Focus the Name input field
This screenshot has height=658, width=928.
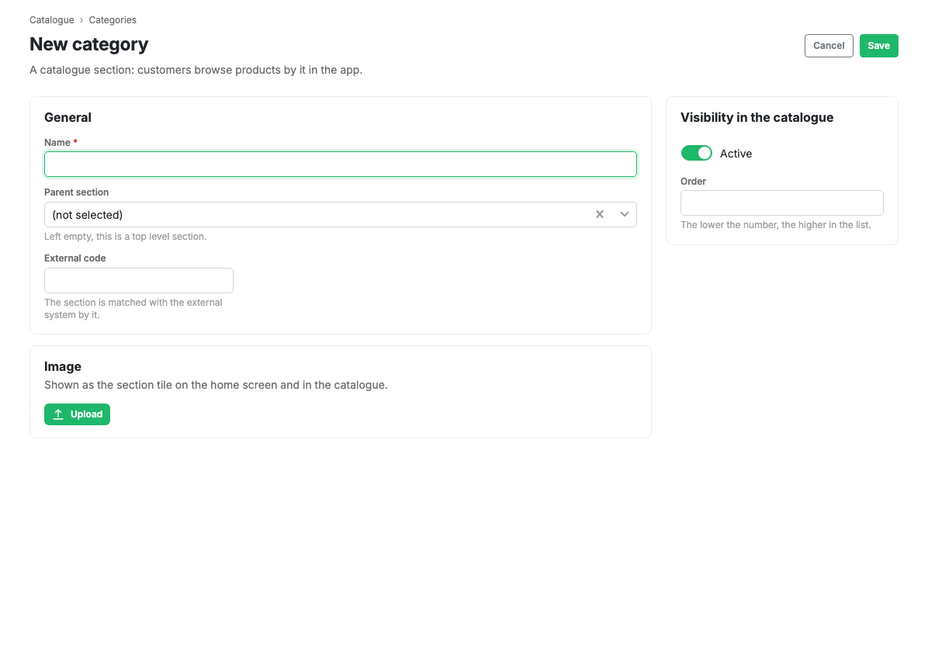pyautogui.click(x=341, y=164)
